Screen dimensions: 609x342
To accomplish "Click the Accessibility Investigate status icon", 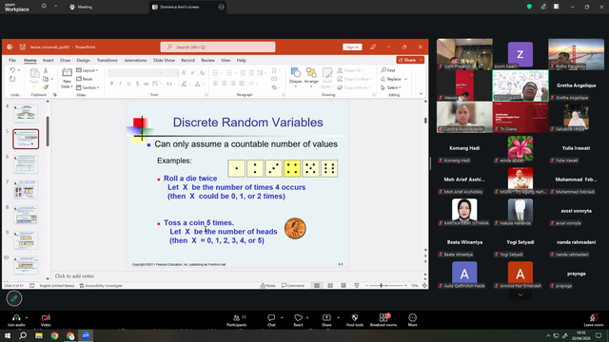I will click(x=101, y=285).
